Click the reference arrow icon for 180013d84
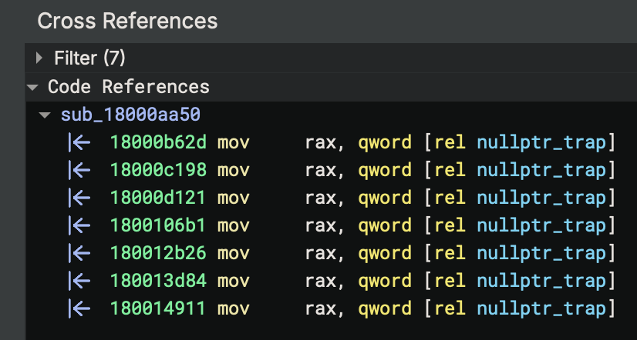This screenshot has height=340, width=637. point(79,281)
